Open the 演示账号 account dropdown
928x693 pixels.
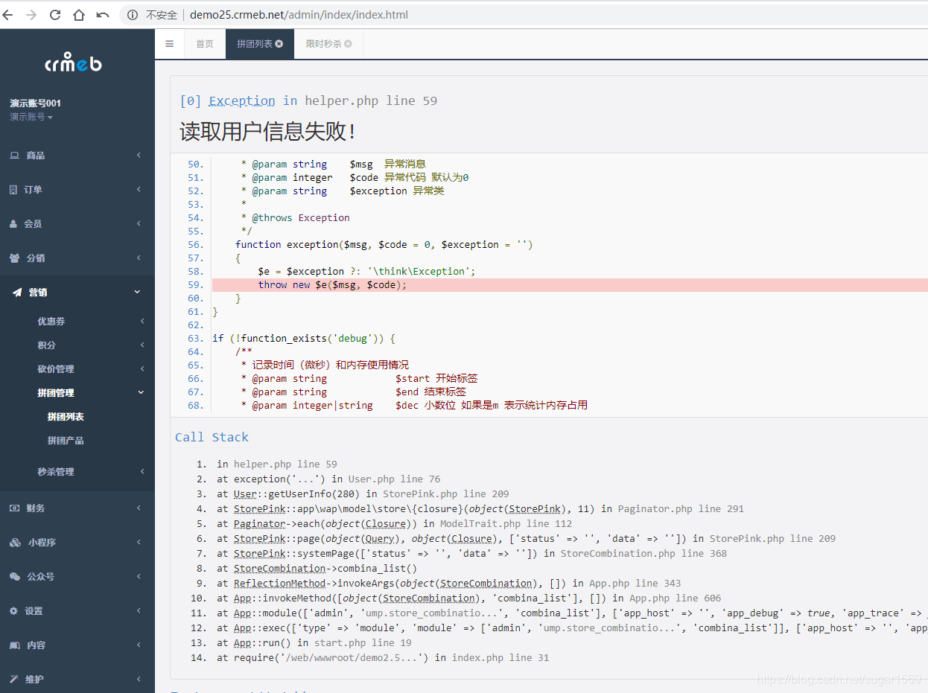(x=31, y=117)
